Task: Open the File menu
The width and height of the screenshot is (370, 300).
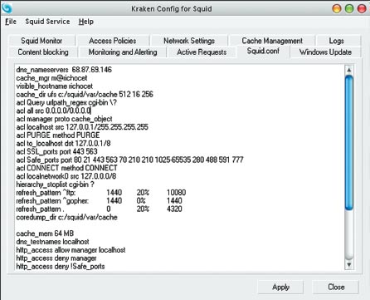Action: (11, 22)
